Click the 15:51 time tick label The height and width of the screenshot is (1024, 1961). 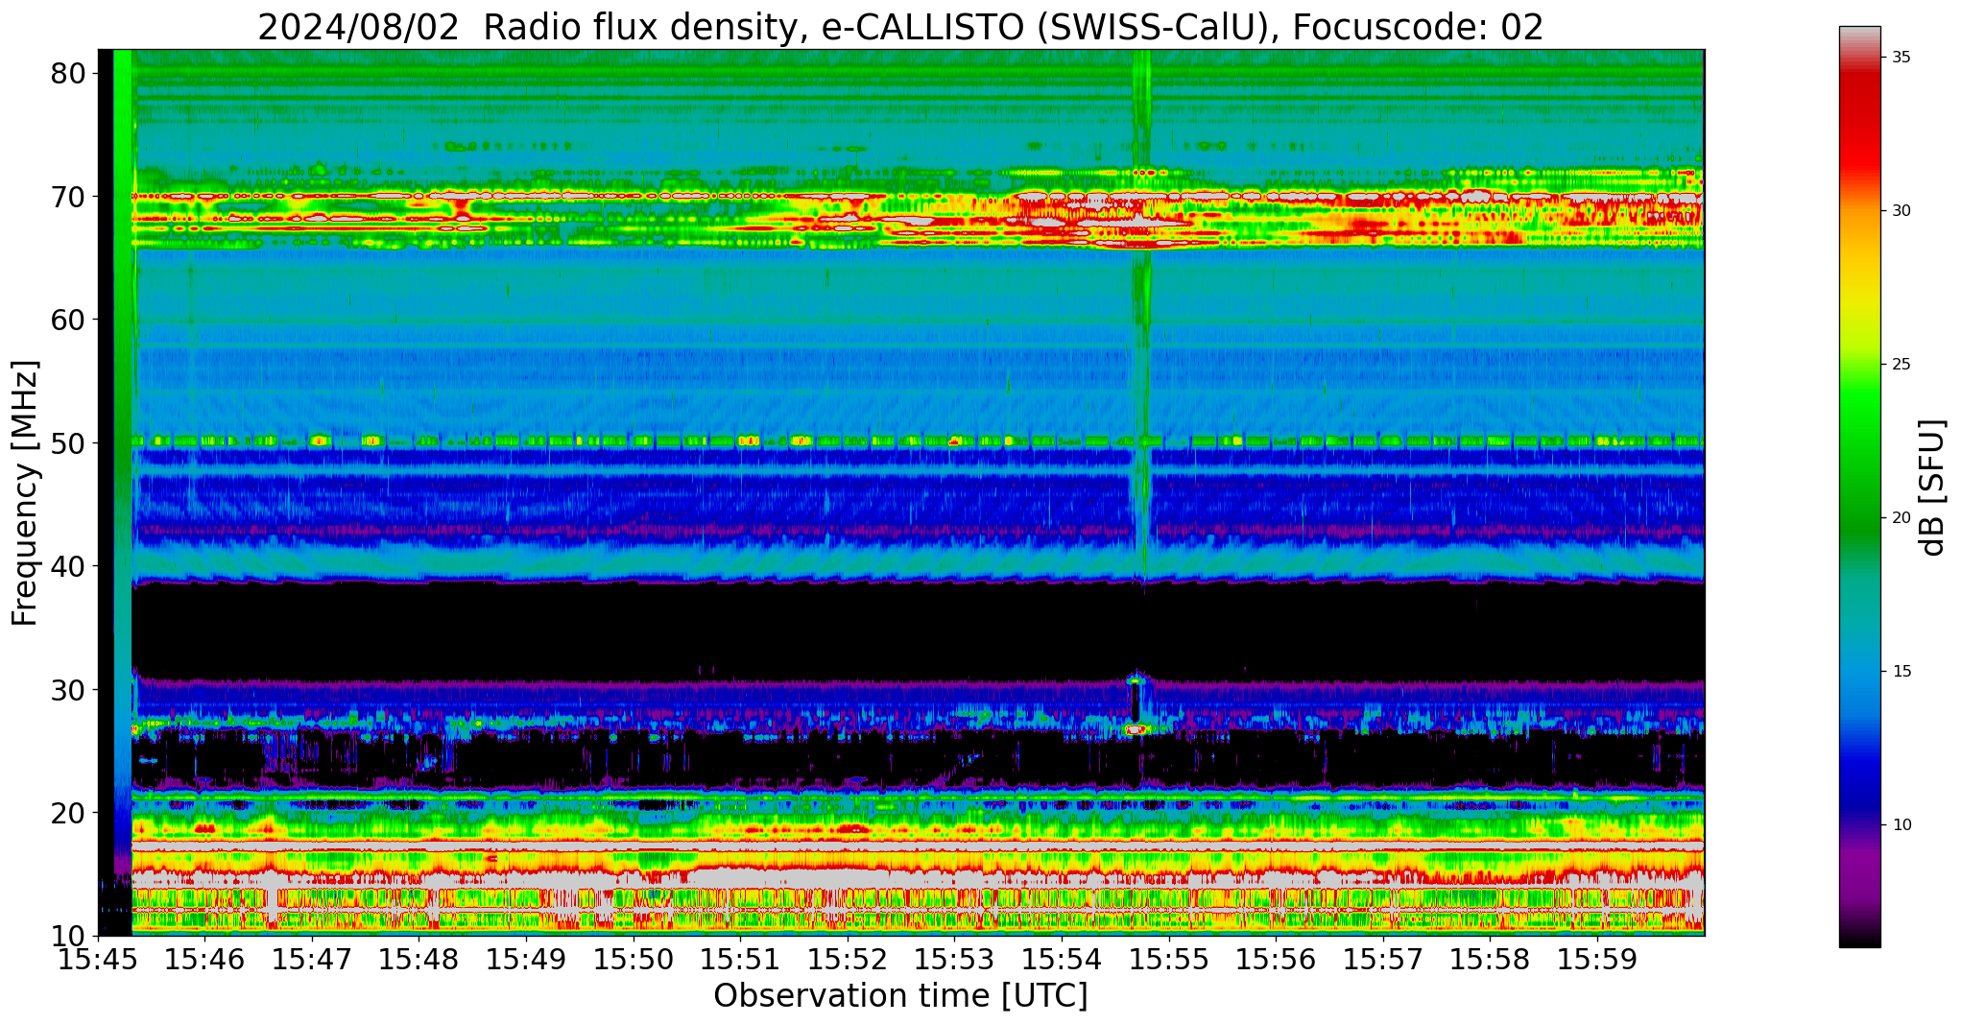click(x=740, y=960)
